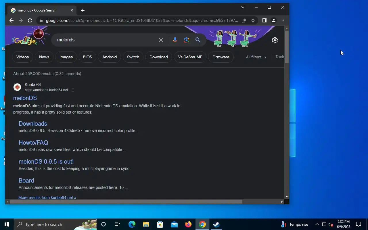Clear the search box text
368x230 pixels.
[x=161, y=40]
